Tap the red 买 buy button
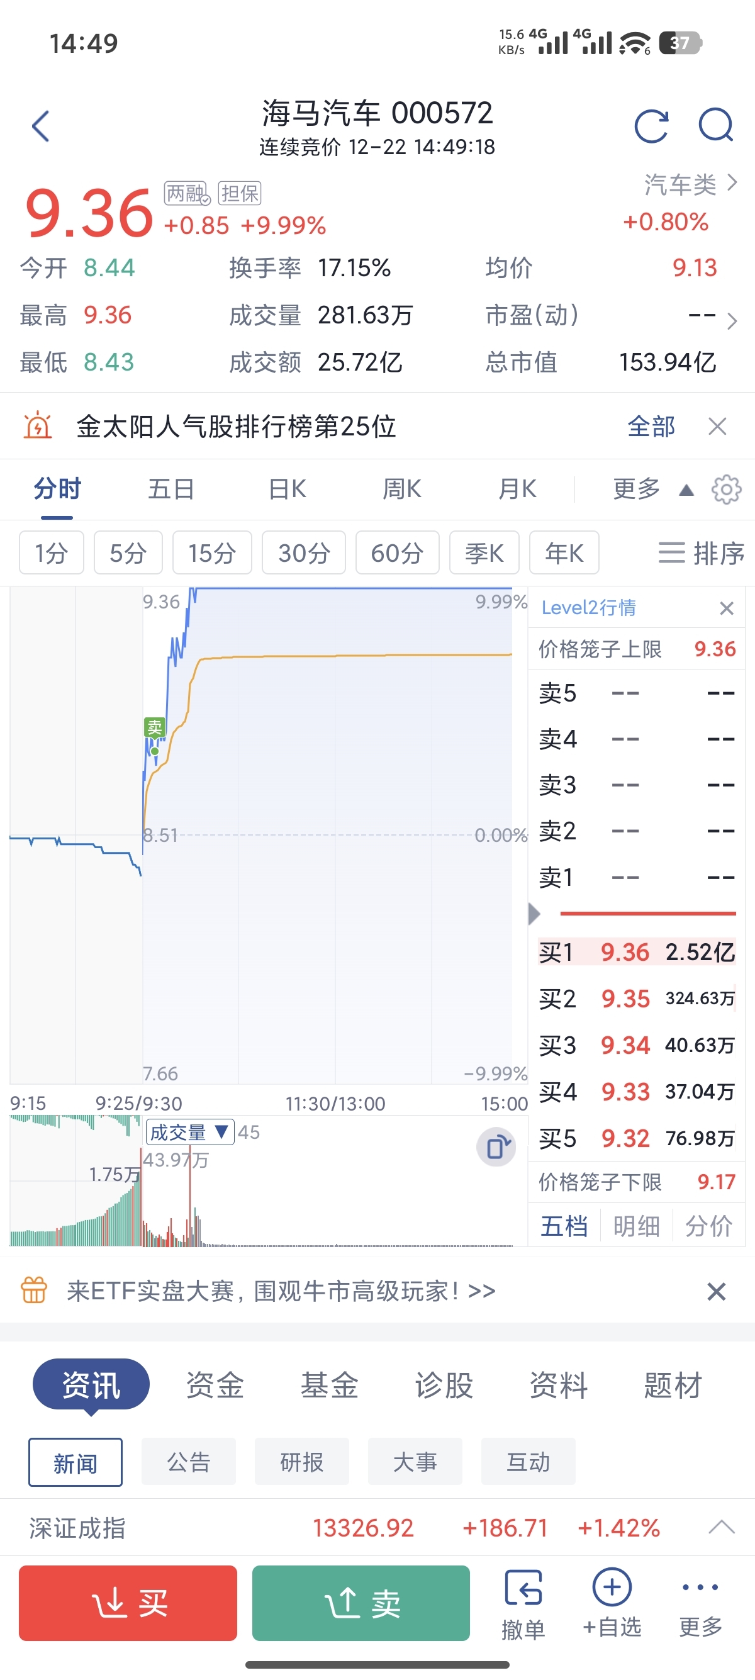 [x=128, y=1603]
